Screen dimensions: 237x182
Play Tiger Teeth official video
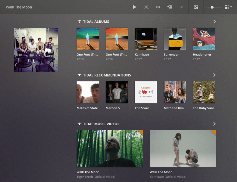click(110, 149)
